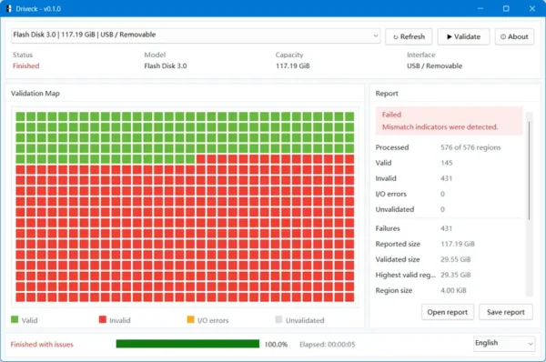The width and height of the screenshot is (546, 362).
Task: Open the English language dropdown
Action: (x=503, y=343)
